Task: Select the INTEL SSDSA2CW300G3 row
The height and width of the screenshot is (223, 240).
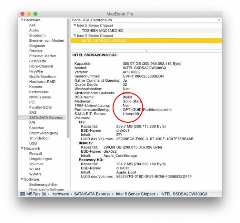Action: tap(103, 41)
